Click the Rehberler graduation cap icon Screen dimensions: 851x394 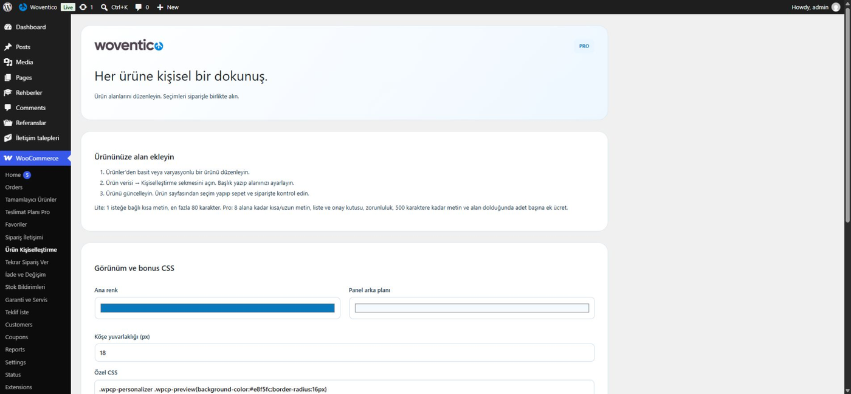[8, 92]
